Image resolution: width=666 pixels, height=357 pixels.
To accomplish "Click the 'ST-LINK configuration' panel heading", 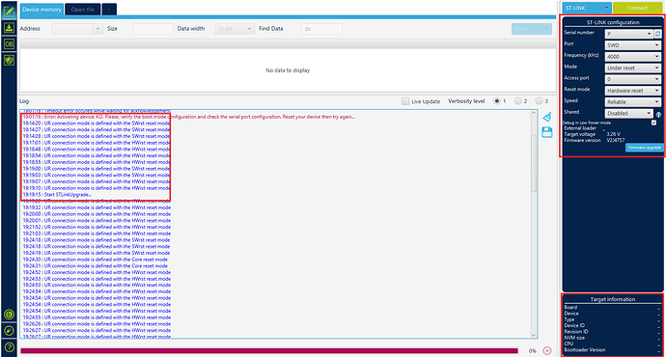I will coord(613,22).
